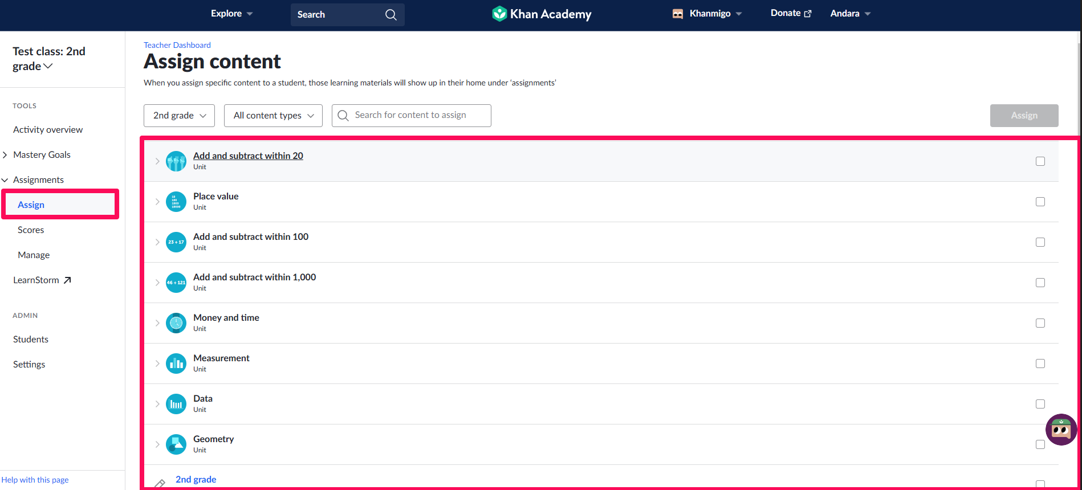Click the Donate link in header
Image resolution: width=1082 pixels, height=490 pixels.
[x=791, y=13]
